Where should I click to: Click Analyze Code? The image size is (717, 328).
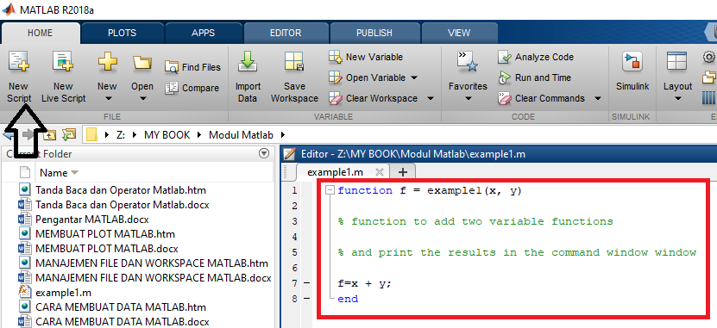tap(536, 57)
